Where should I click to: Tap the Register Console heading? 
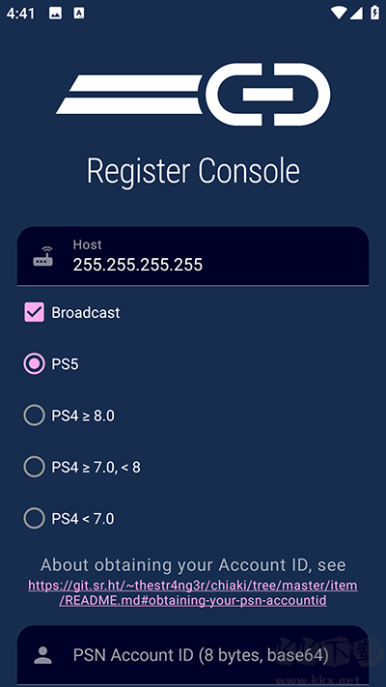(x=193, y=171)
